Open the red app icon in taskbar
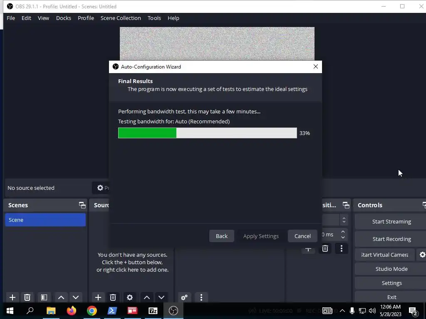426x319 pixels. click(133, 311)
